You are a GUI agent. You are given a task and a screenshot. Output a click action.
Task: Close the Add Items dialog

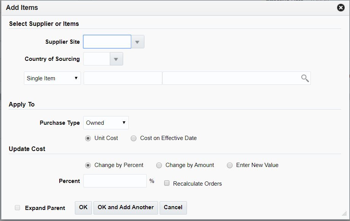click(x=340, y=7)
